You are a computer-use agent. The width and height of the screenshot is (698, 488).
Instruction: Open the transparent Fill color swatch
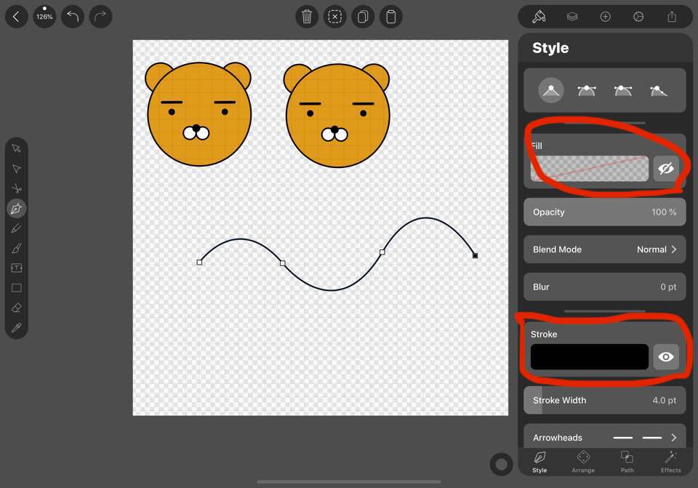click(x=590, y=168)
